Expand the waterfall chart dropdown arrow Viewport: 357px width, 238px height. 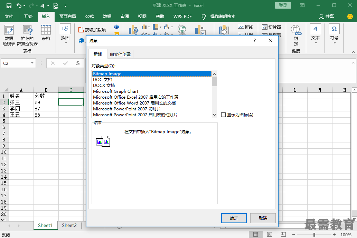172,27
